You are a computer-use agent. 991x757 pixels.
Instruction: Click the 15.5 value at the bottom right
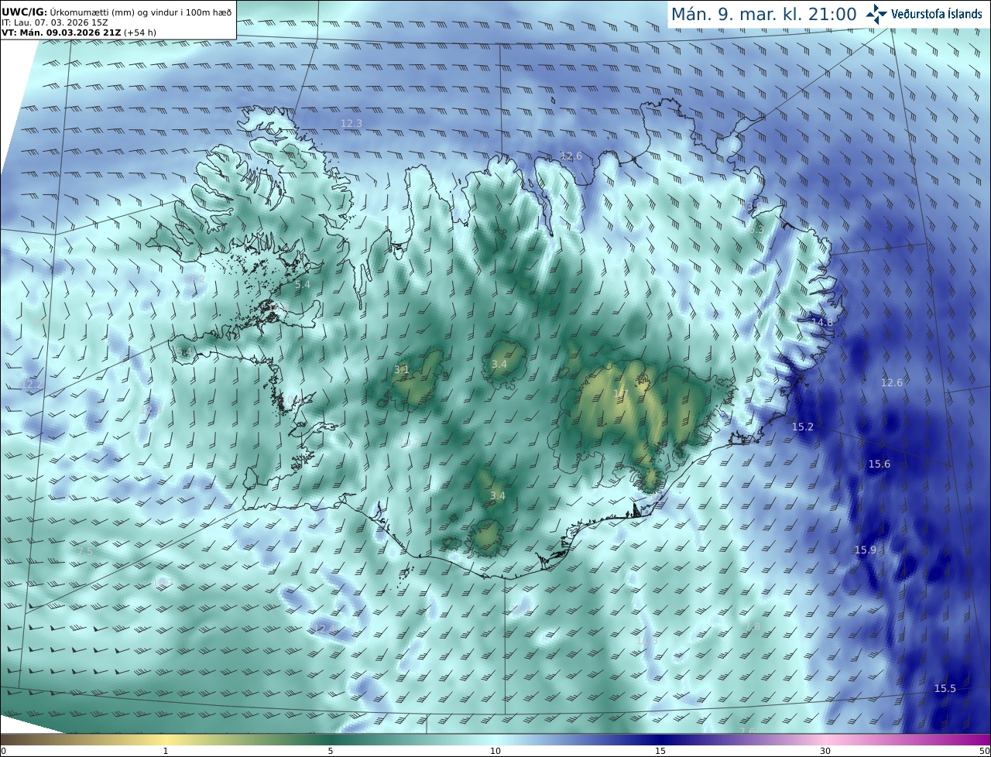click(945, 689)
